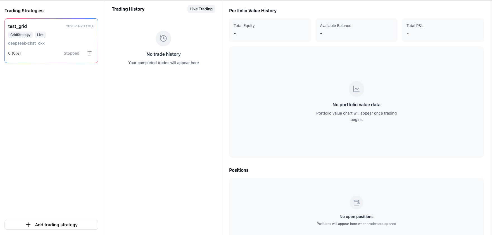The width and height of the screenshot is (492, 235).
Task: Click the Positions section heading
Action: click(239, 170)
